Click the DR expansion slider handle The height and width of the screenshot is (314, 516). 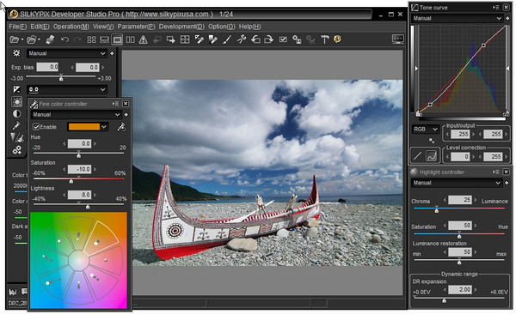(445, 300)
